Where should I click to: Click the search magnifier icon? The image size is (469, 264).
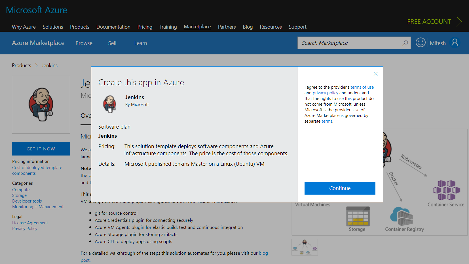[405, 43]
